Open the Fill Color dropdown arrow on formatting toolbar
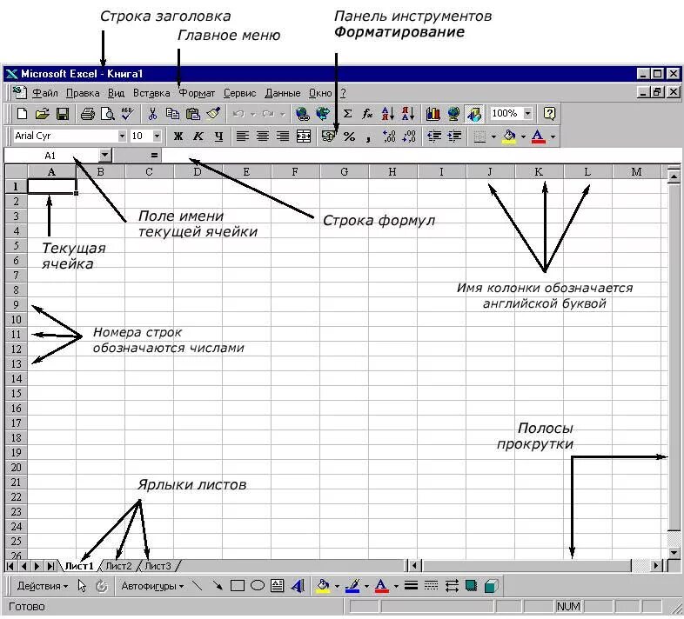Viewport: 684px width, 619px height. pyautogui.click(x=523, y=136)
